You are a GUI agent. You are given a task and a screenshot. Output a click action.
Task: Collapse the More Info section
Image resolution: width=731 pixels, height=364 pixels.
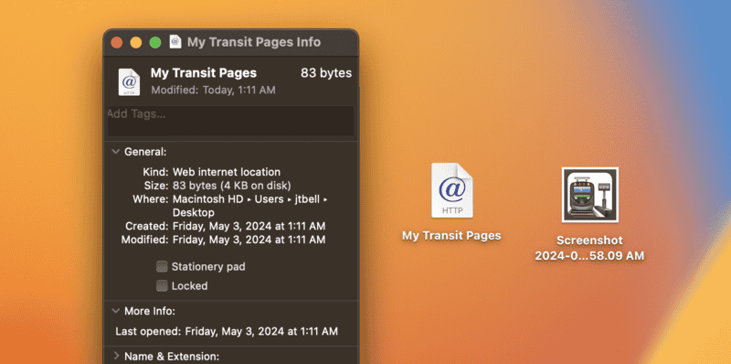coord(116,311)
